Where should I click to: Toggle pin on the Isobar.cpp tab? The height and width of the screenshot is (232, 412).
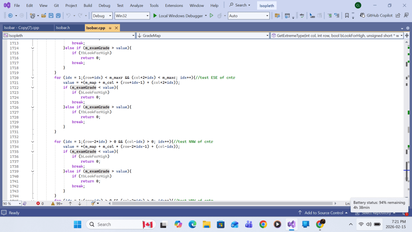(110, 28)
